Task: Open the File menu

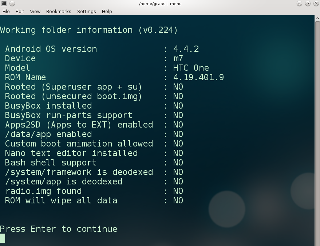Action: (x=6, y=11)
